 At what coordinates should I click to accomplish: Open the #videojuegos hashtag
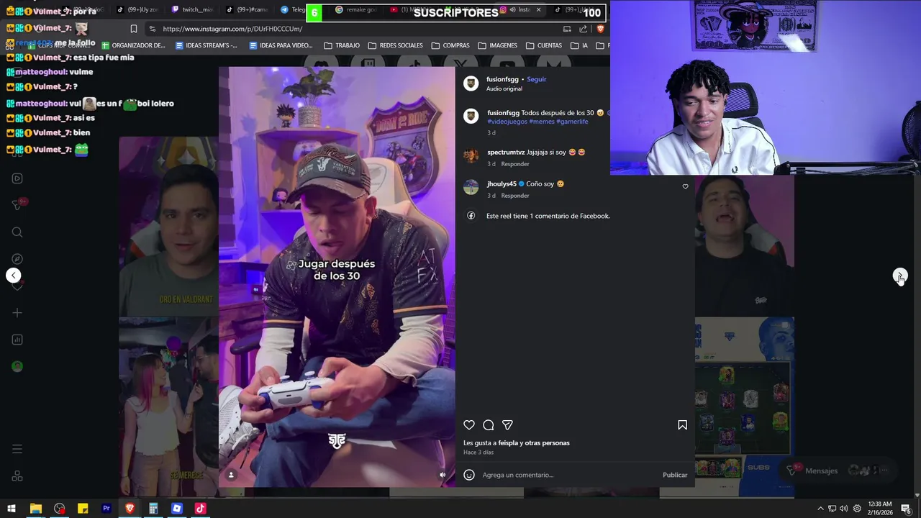point(507,122)
